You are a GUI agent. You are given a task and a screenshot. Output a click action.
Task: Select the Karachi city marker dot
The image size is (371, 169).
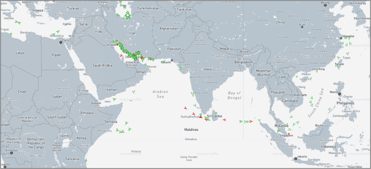172,60
